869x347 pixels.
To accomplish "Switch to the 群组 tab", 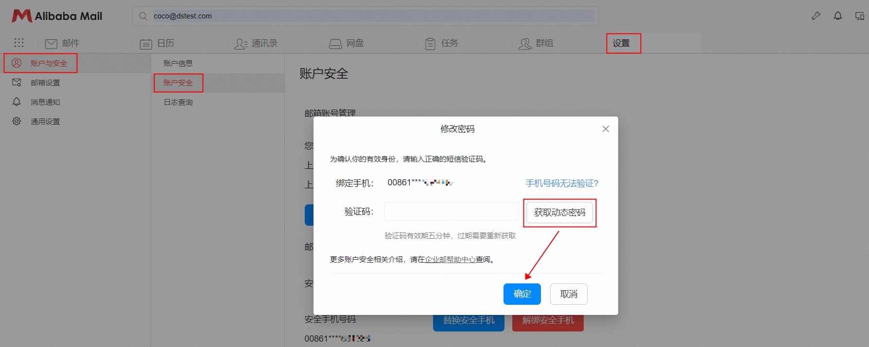I will tap(544, 43).
